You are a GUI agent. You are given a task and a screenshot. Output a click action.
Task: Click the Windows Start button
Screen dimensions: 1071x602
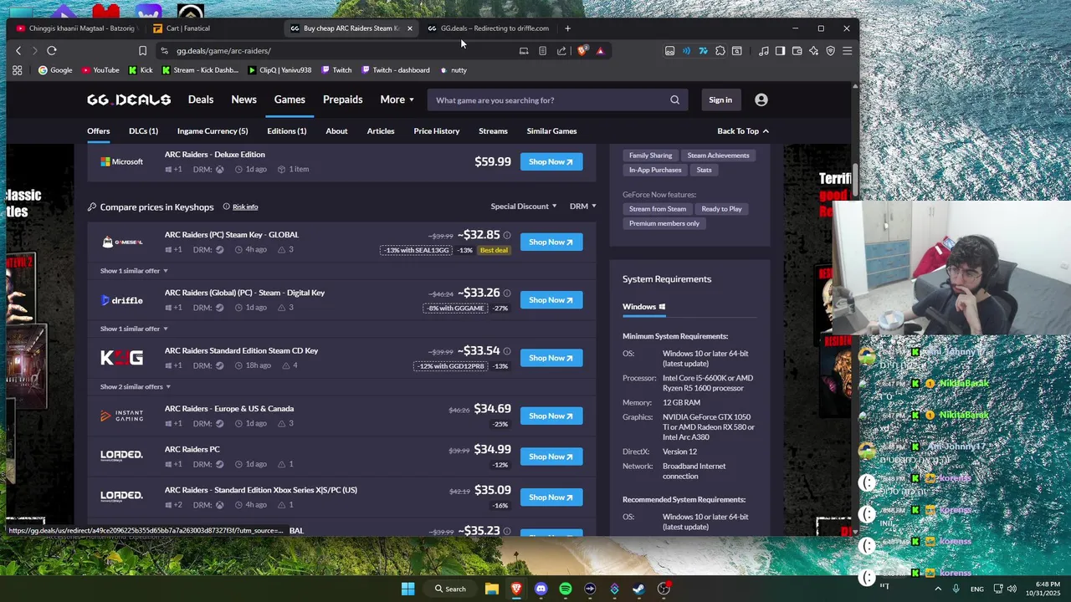click(x=407, y=589)
